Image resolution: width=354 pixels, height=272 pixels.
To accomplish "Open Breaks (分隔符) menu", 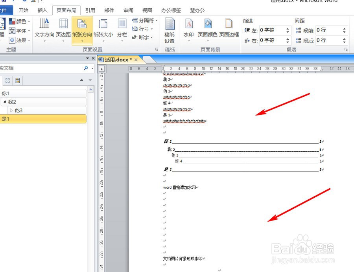I will click(x=145, y=20).
